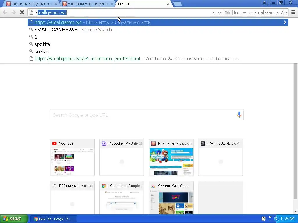Open the X-PRESSIVE.COM tile
The image size is (298, 223).
point(221,157)
